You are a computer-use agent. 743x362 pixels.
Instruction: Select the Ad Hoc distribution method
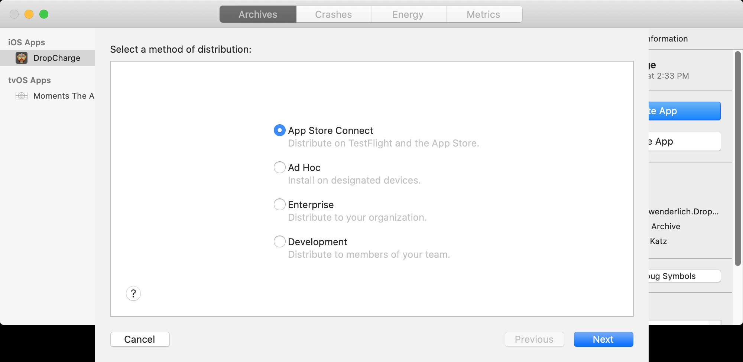pos(279,167)
